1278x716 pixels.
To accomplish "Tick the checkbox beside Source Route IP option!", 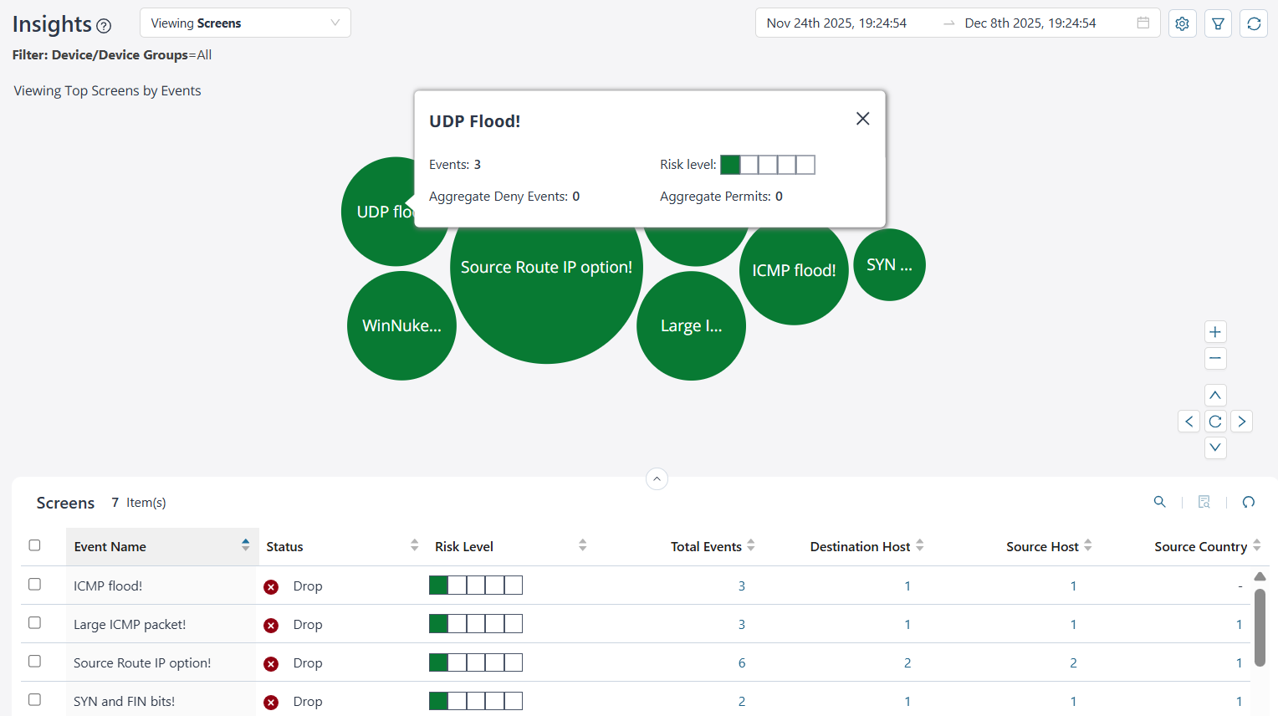I will 34,661.
